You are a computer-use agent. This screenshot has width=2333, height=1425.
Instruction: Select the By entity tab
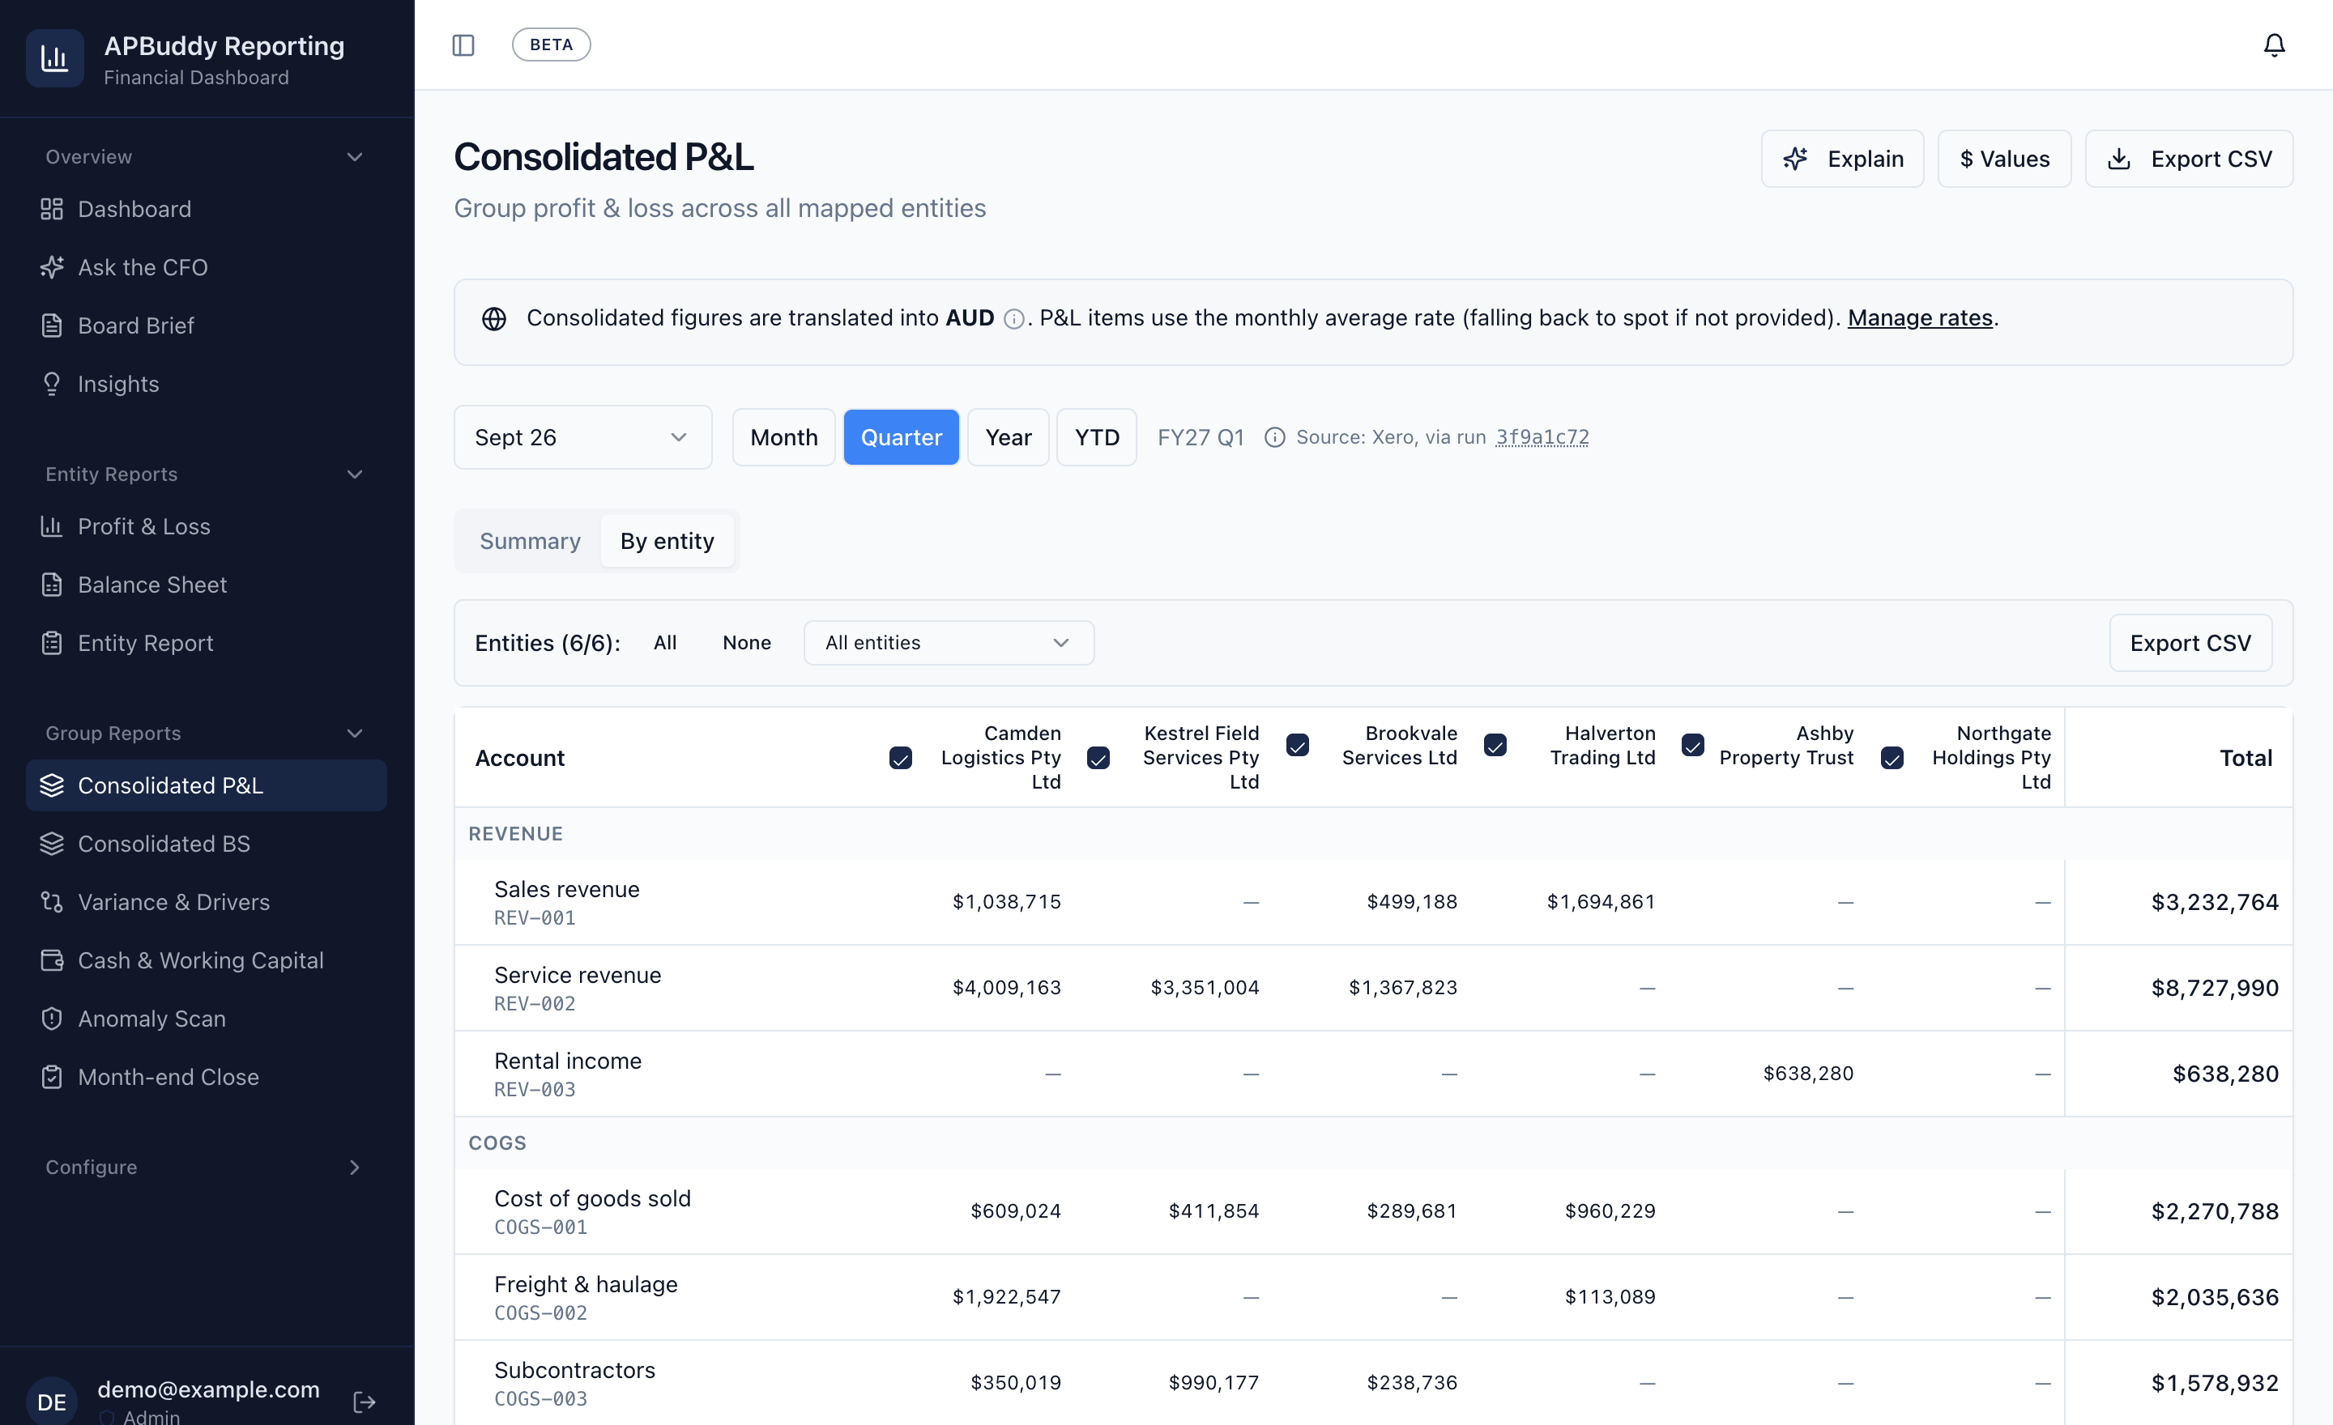[667, 540]
